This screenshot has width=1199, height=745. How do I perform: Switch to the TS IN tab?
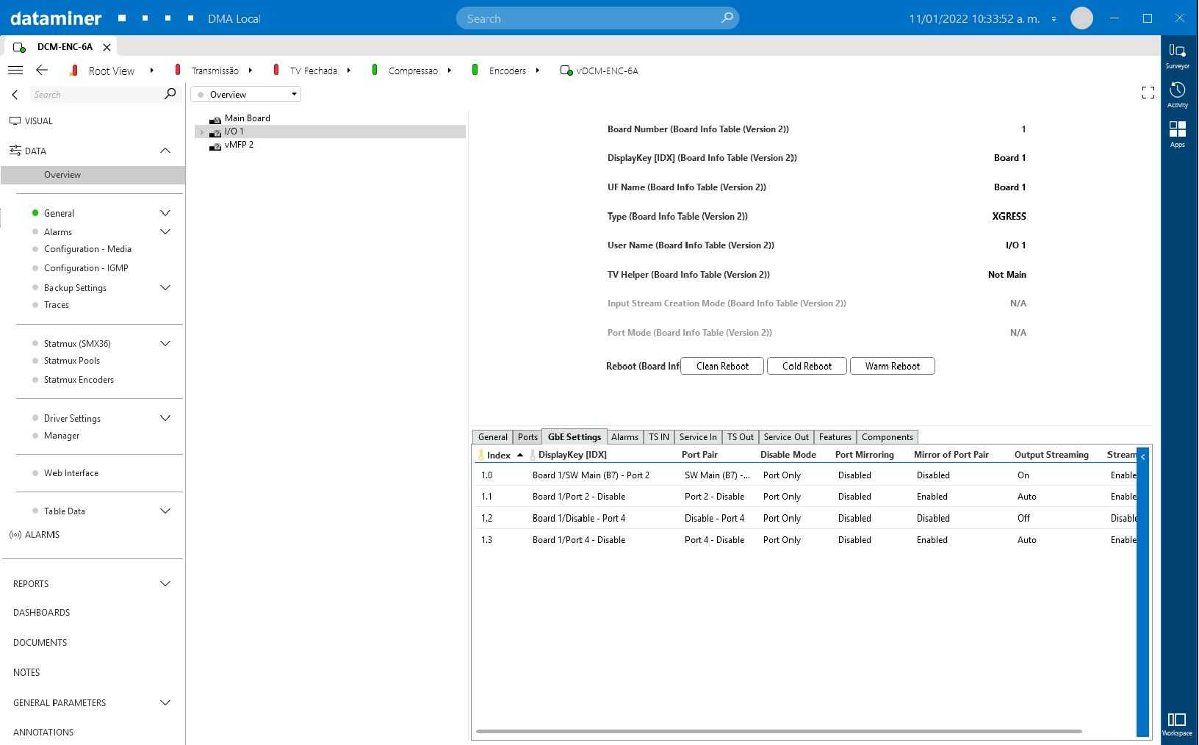(x=659, y=437)
